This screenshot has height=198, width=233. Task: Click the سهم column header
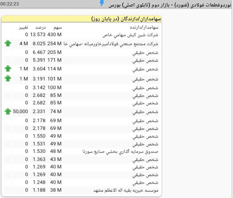click(x=57, y=28)
